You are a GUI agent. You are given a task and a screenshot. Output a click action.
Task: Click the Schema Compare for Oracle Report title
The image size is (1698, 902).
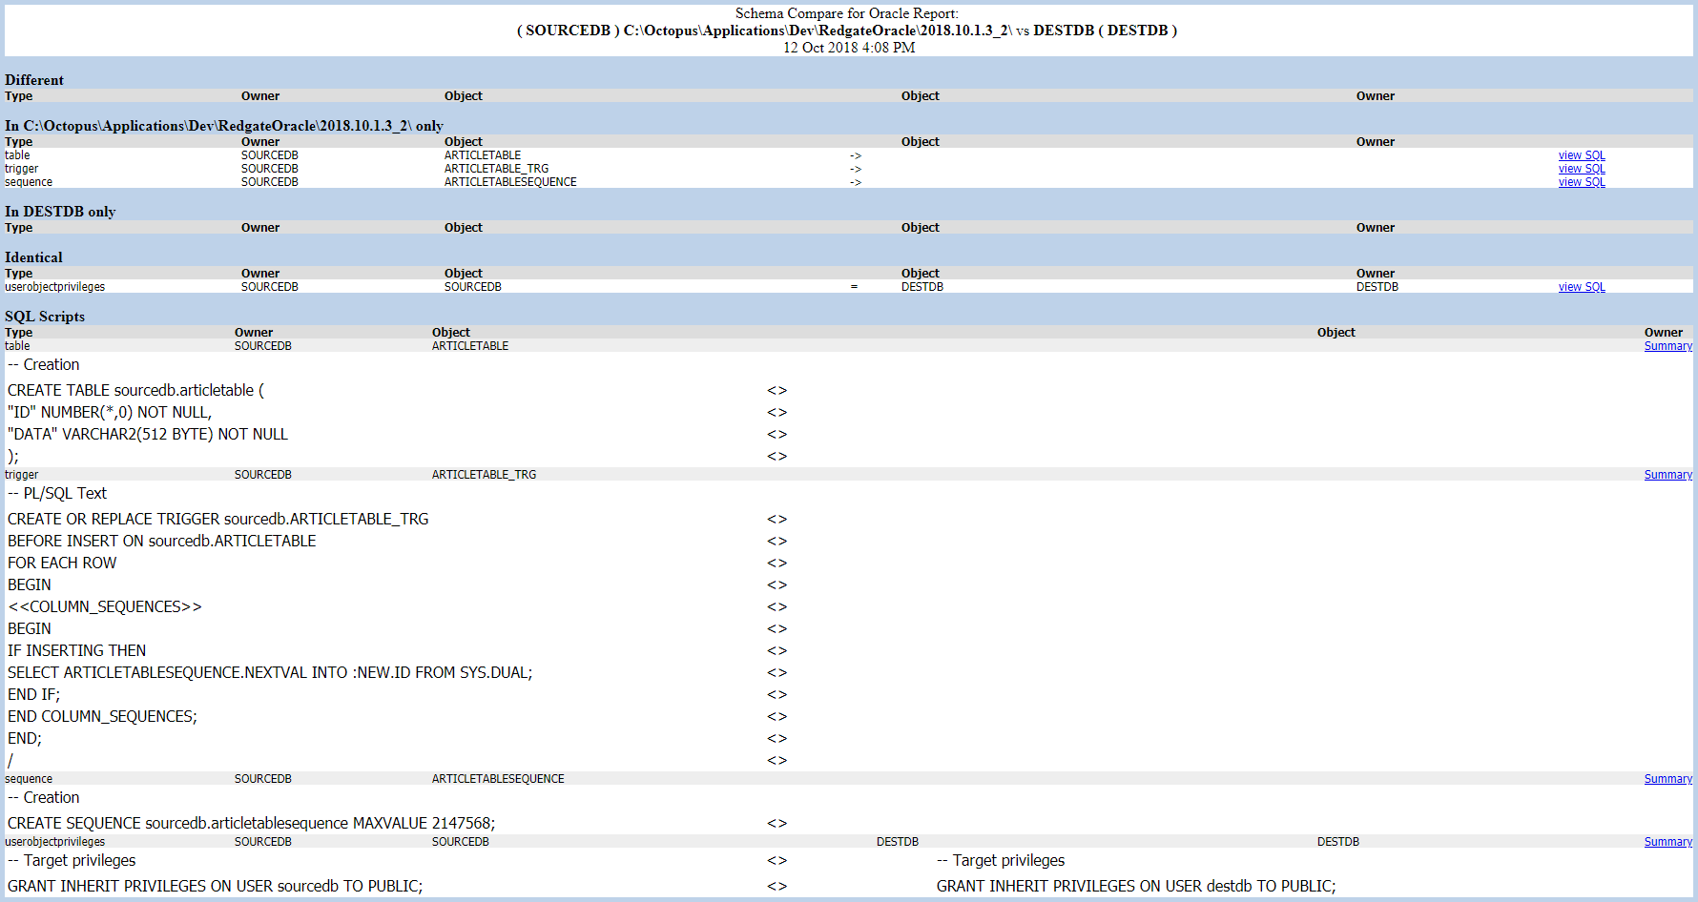click(846, 13)
